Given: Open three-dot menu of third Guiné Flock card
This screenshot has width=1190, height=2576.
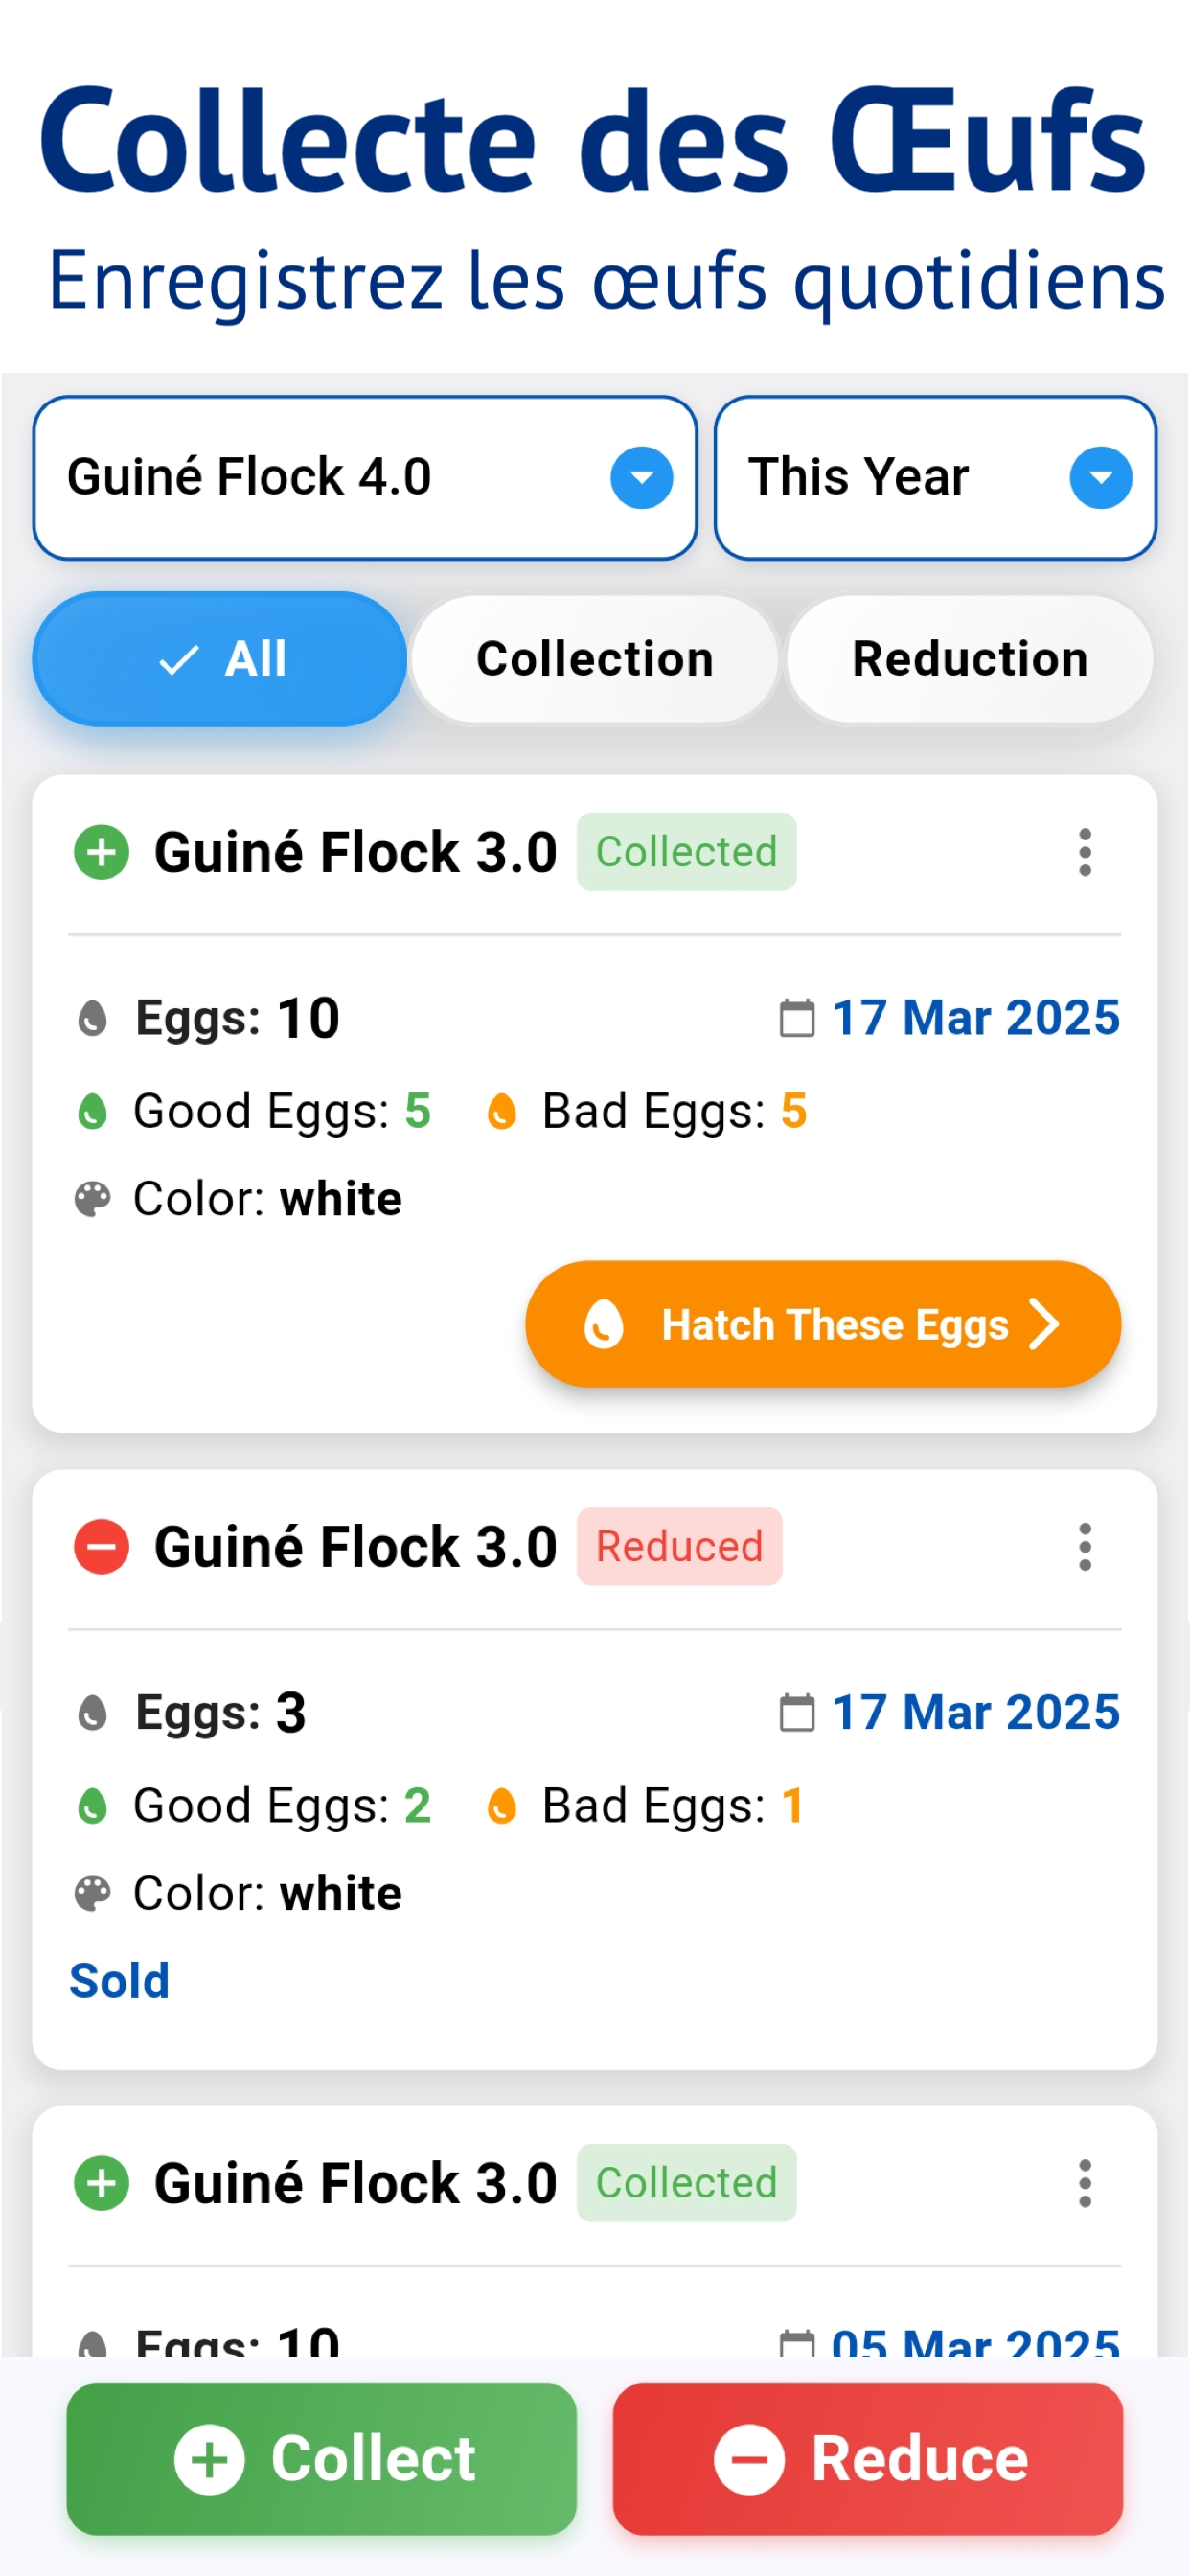Looking at the screenshot, I should click(1085, 2183).
